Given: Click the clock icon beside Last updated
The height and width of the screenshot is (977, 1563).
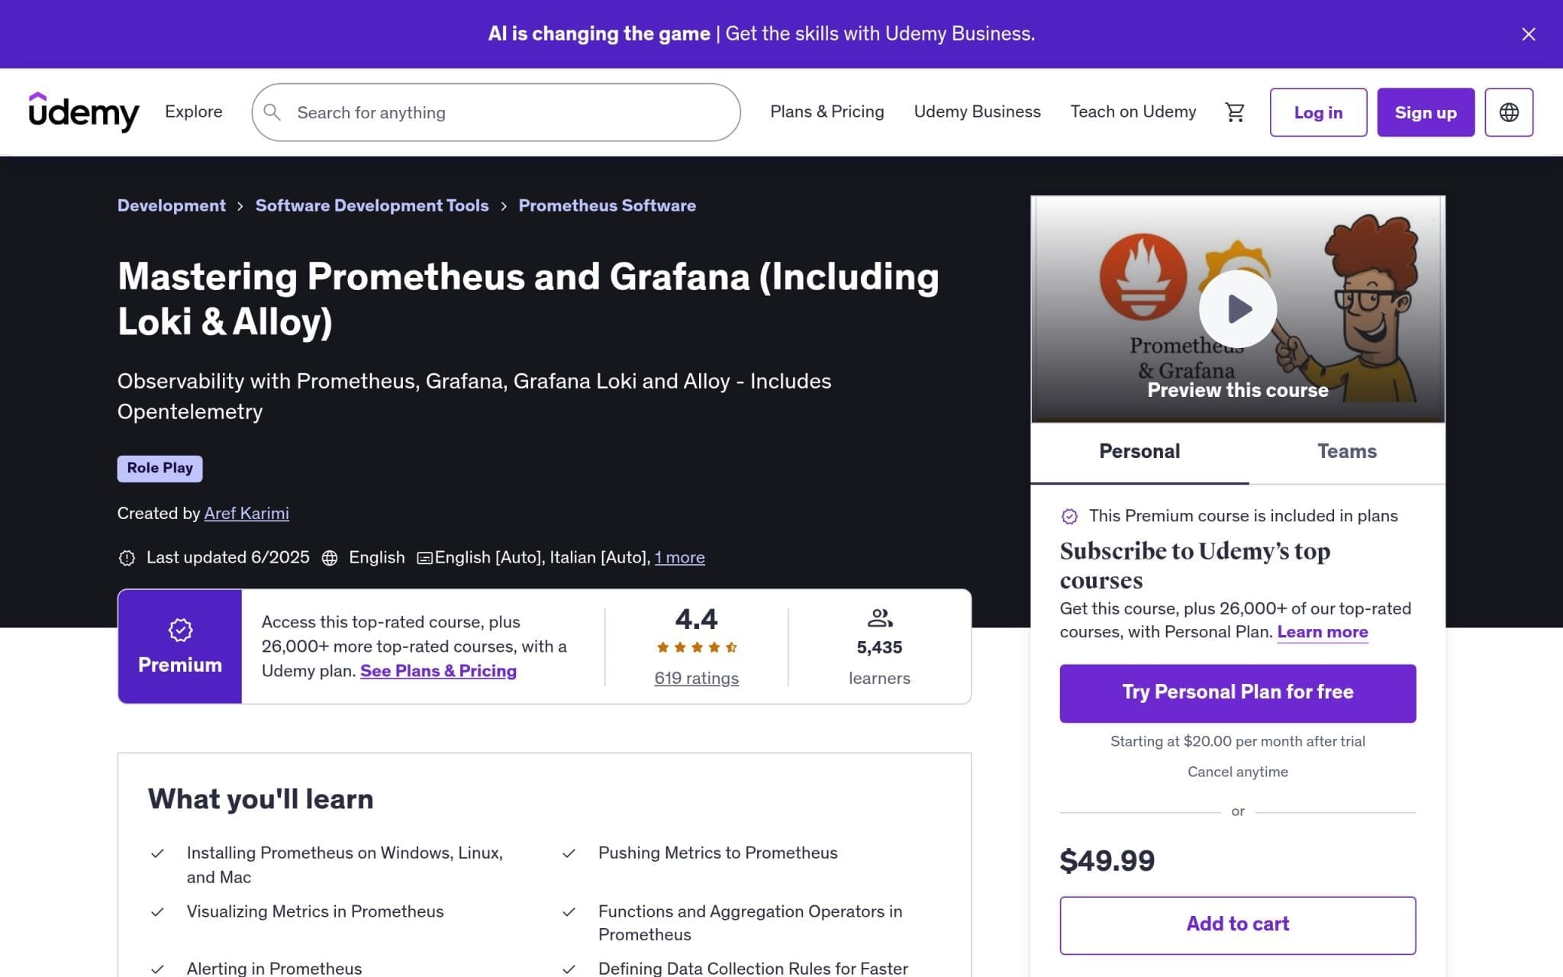Looking at the screenshot, I should click(127, 557).
